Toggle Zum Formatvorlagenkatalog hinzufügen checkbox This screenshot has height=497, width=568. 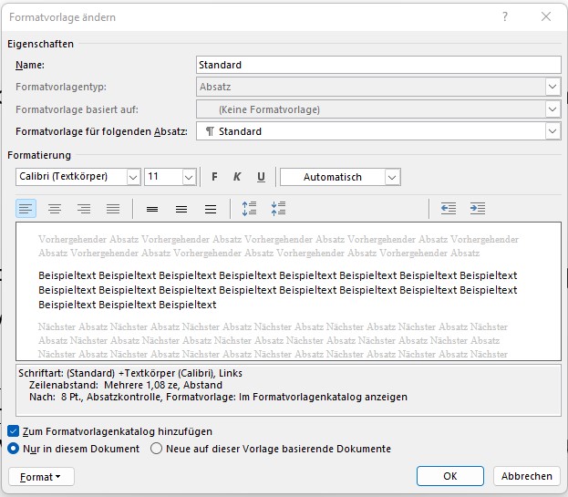pos(14,431)
